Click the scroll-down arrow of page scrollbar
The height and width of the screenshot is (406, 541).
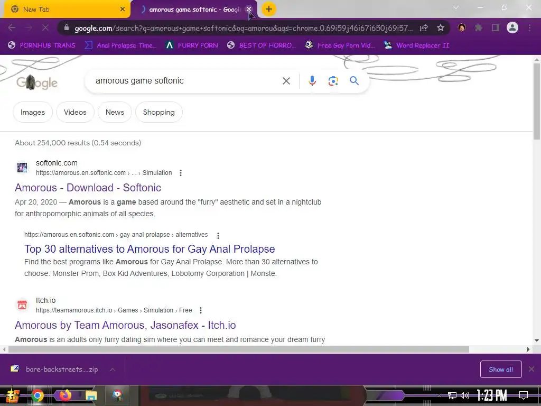(537, 341)
